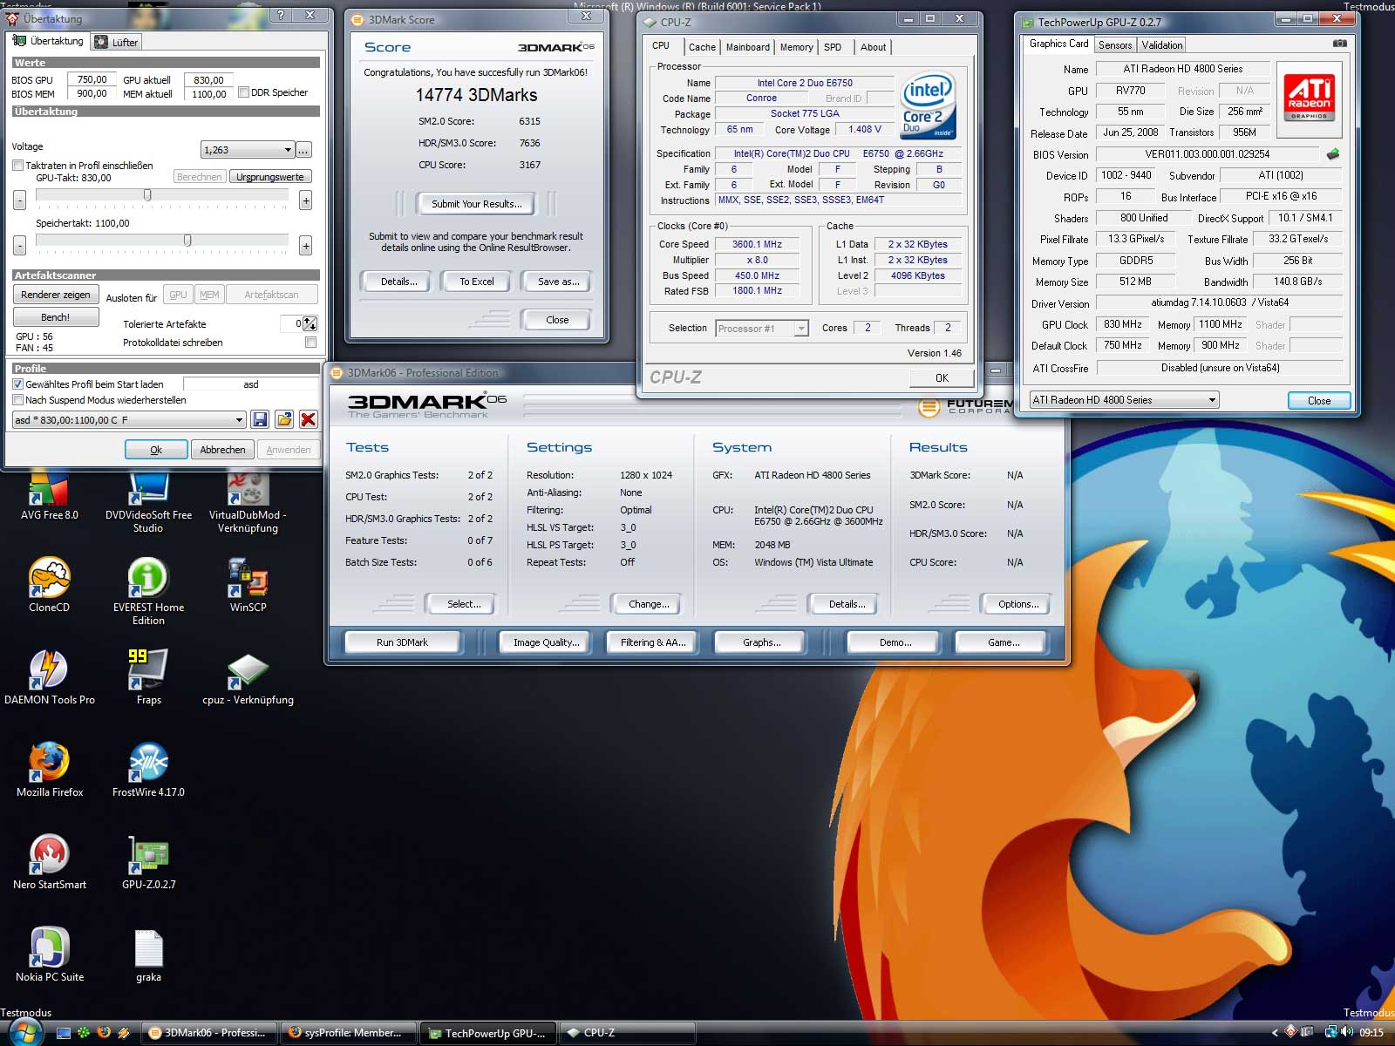Open the Windows Start orb
The width and height of the screenshot is (1395, 1046).
(24, 1032)
